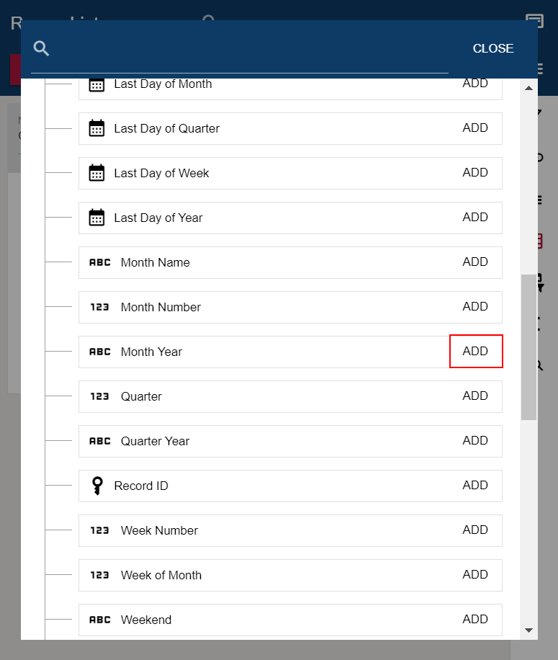Click calendar icon beside Last Day of Week
Viewport: 558px width, 660px height.
(96, 173)
